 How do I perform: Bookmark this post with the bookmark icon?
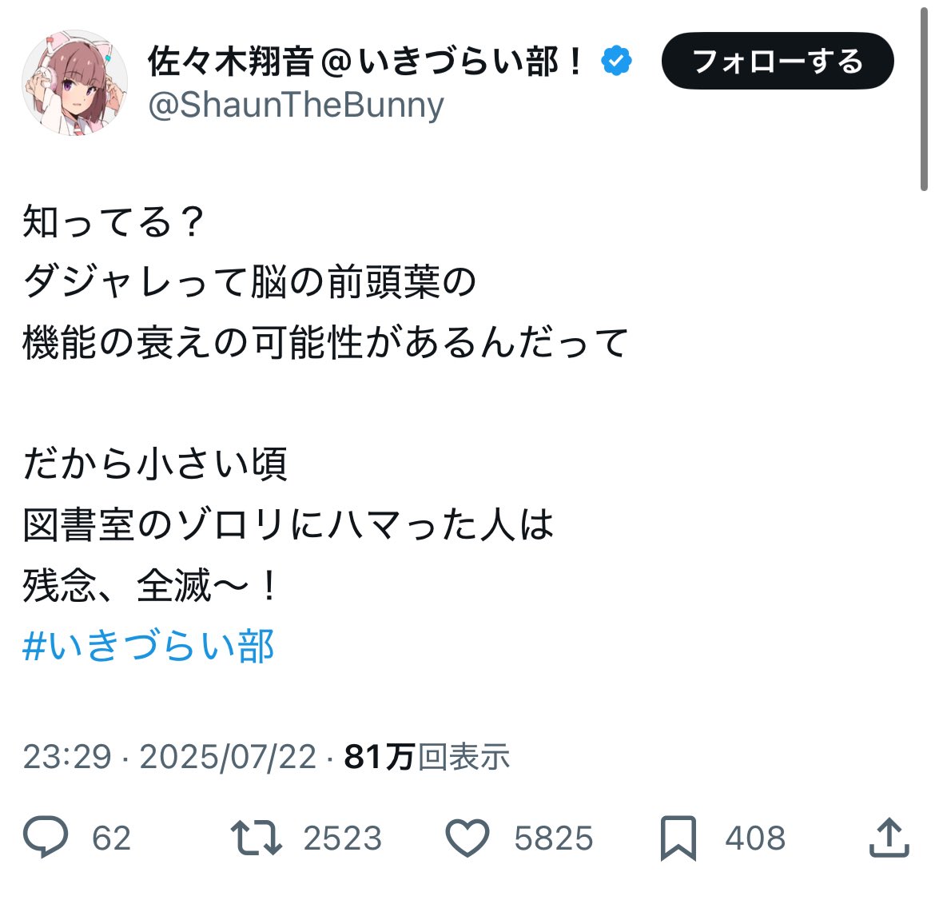(678, 838)
